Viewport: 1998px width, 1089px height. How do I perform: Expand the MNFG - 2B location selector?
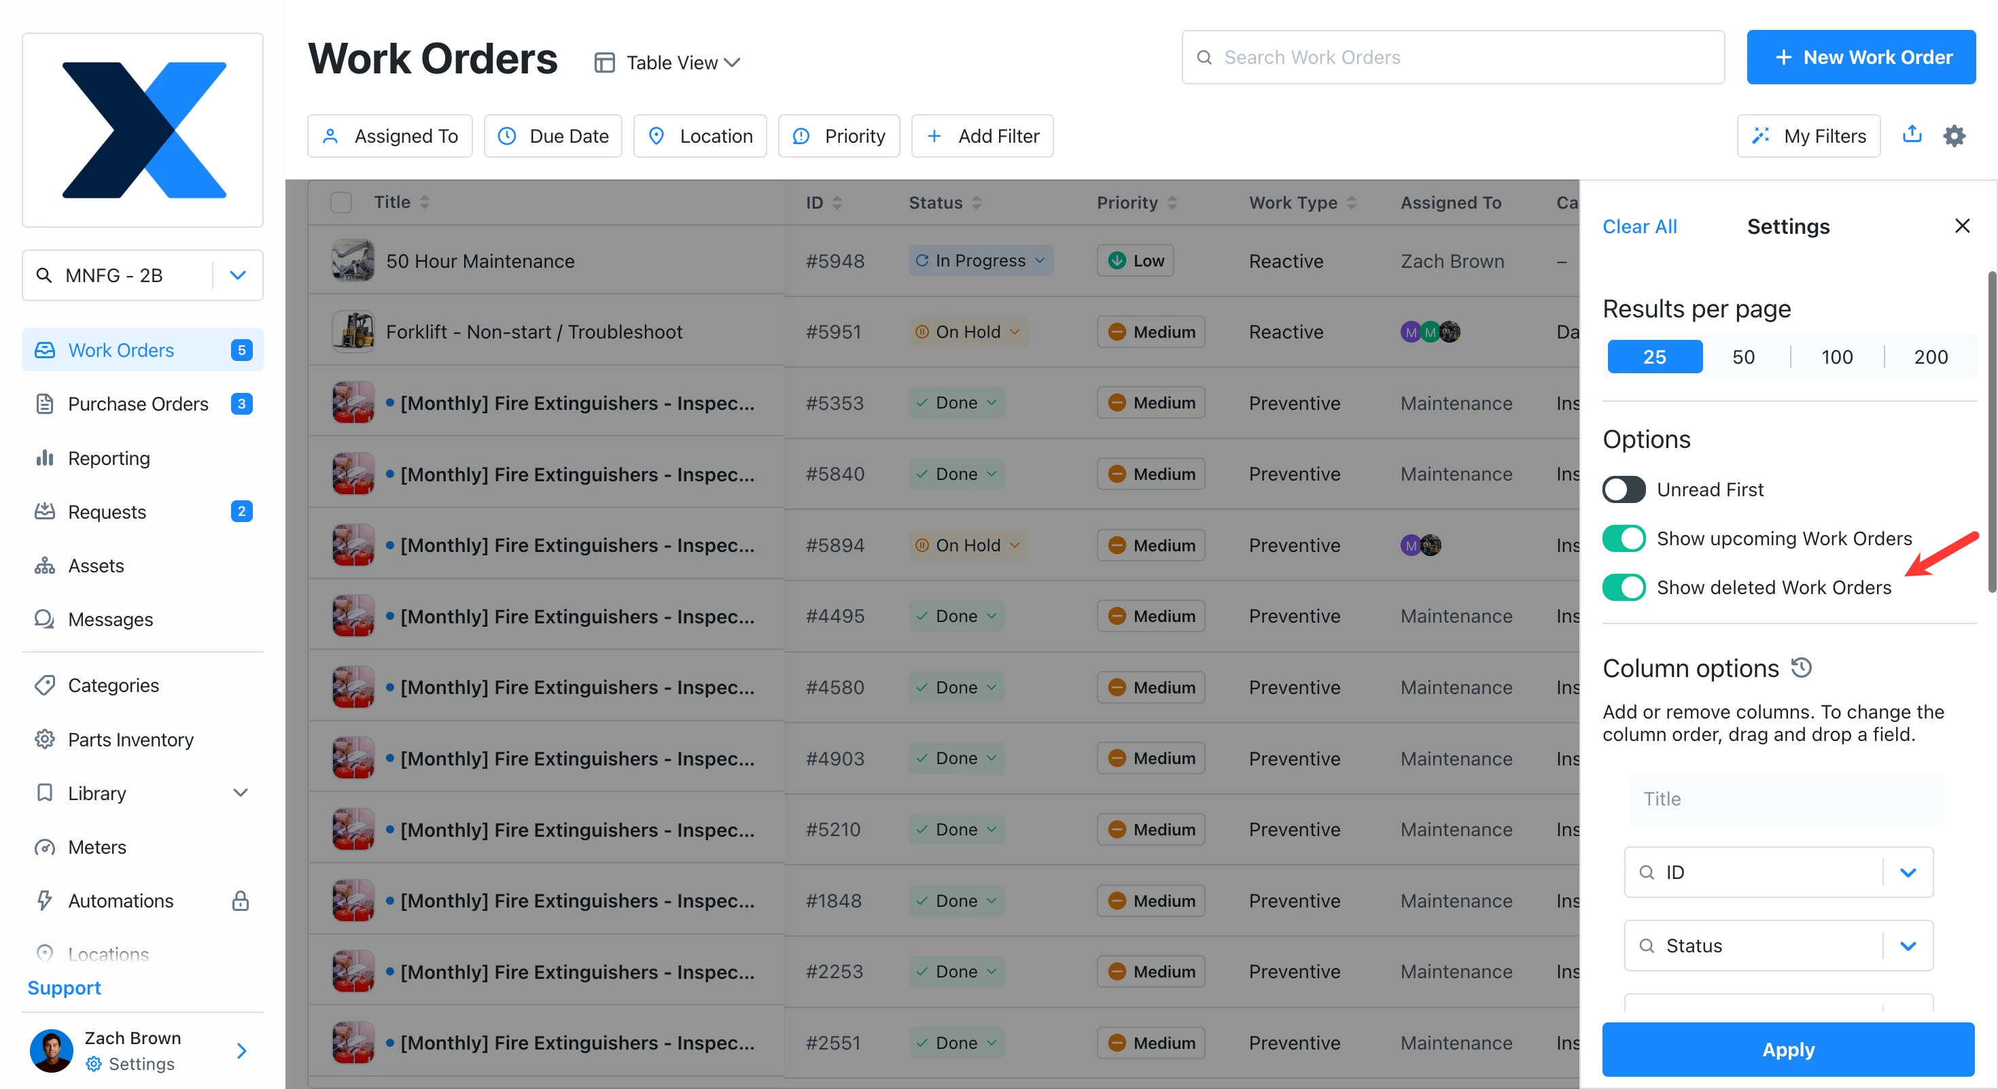click(x=237, y=275)
